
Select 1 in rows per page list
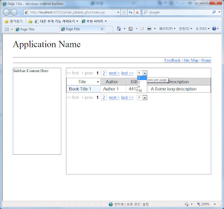click(x=142, y=78)
